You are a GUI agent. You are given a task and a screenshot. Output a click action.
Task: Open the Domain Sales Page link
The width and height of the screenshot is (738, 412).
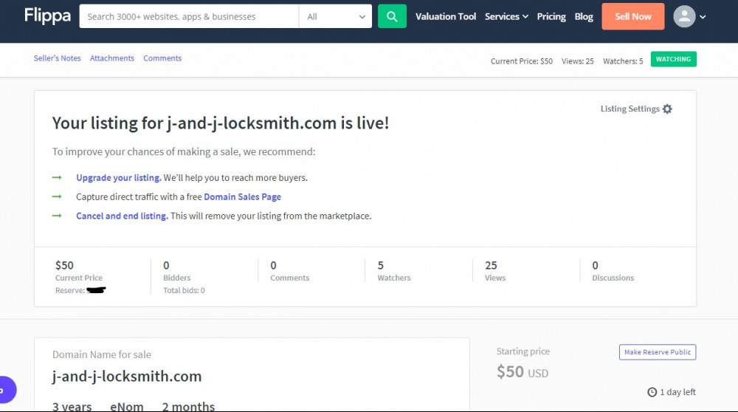pyautogui.click(x=242, y=197)
